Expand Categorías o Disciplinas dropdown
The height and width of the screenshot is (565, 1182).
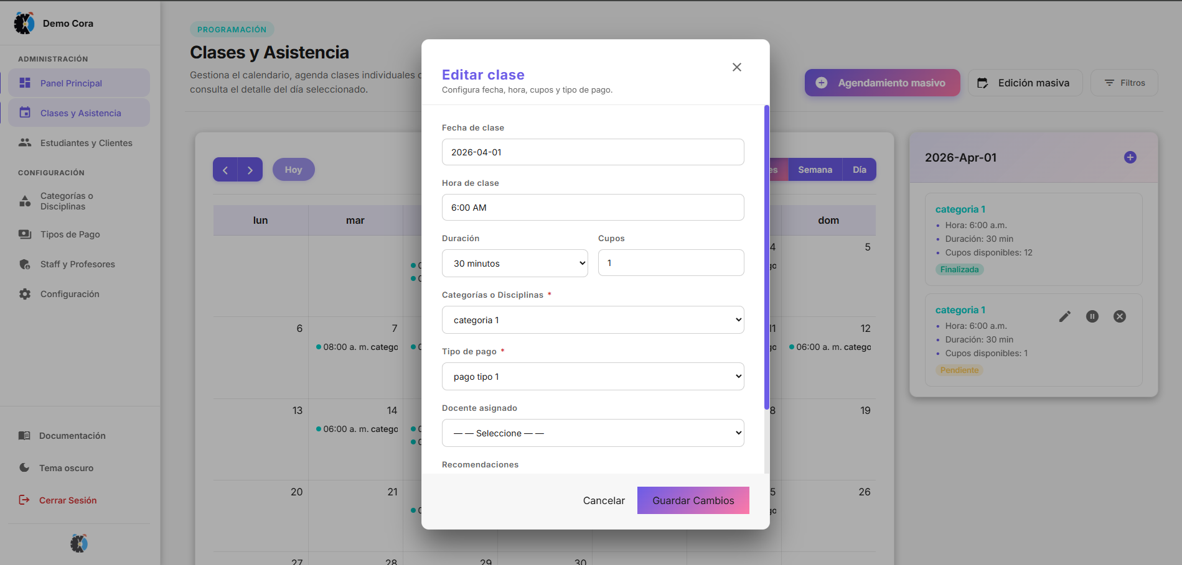tap(593, 320)
